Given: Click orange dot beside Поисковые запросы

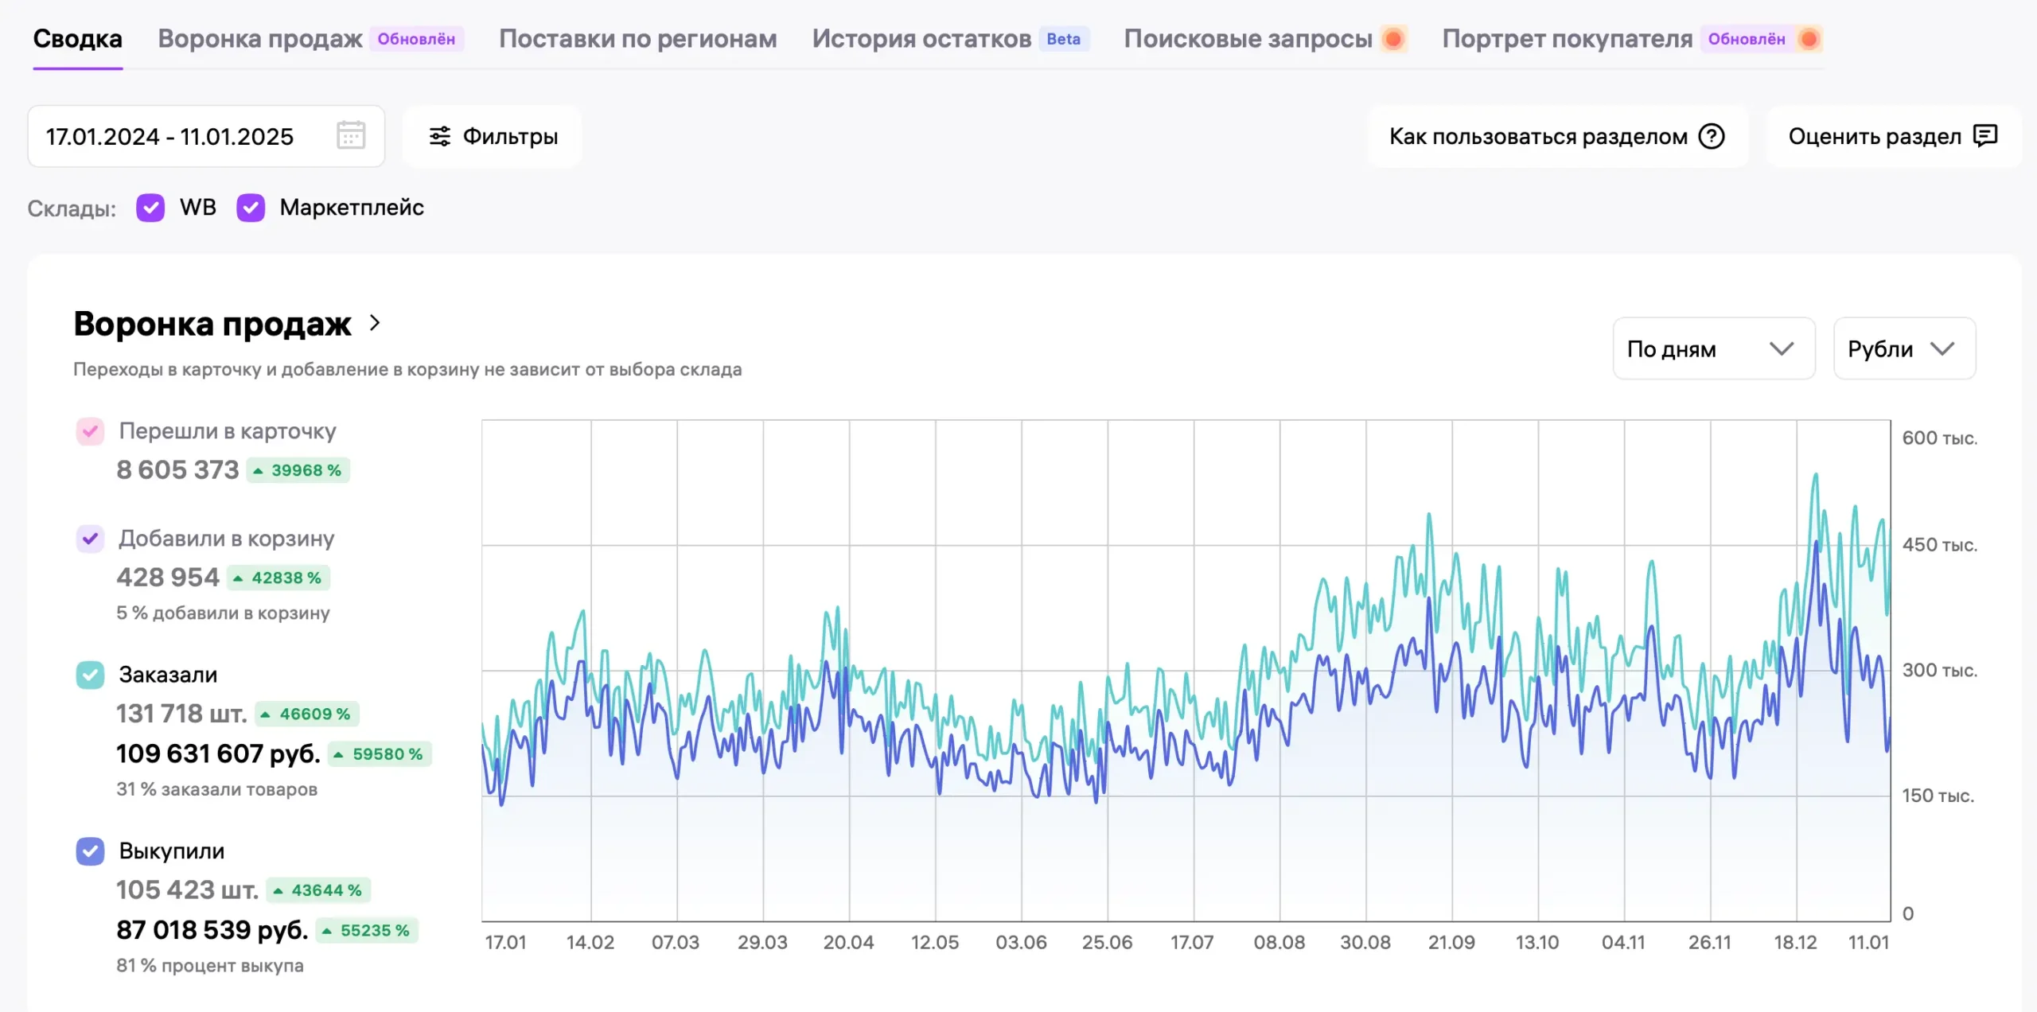Looking at the screenshot, I should click(x=1392, y=38).
